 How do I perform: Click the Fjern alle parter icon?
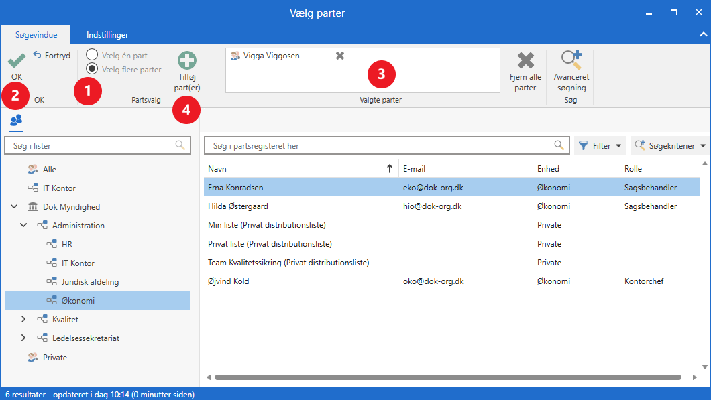(x=526, y=60)
